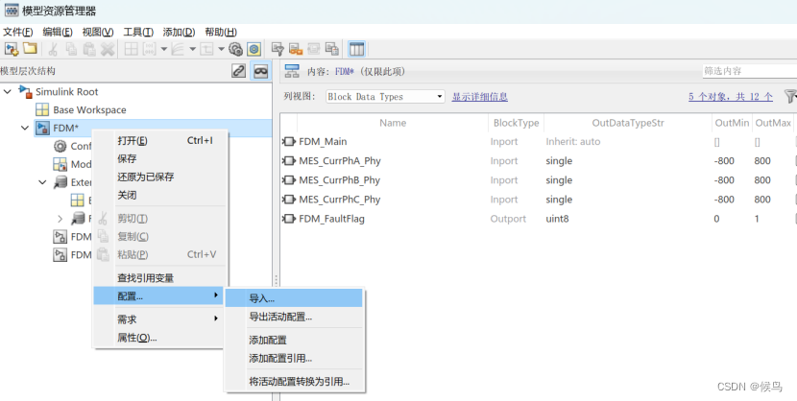797x401 pixels.
Task: Click the toolbar icon beside orange links icon
Action: coord(314,49)
